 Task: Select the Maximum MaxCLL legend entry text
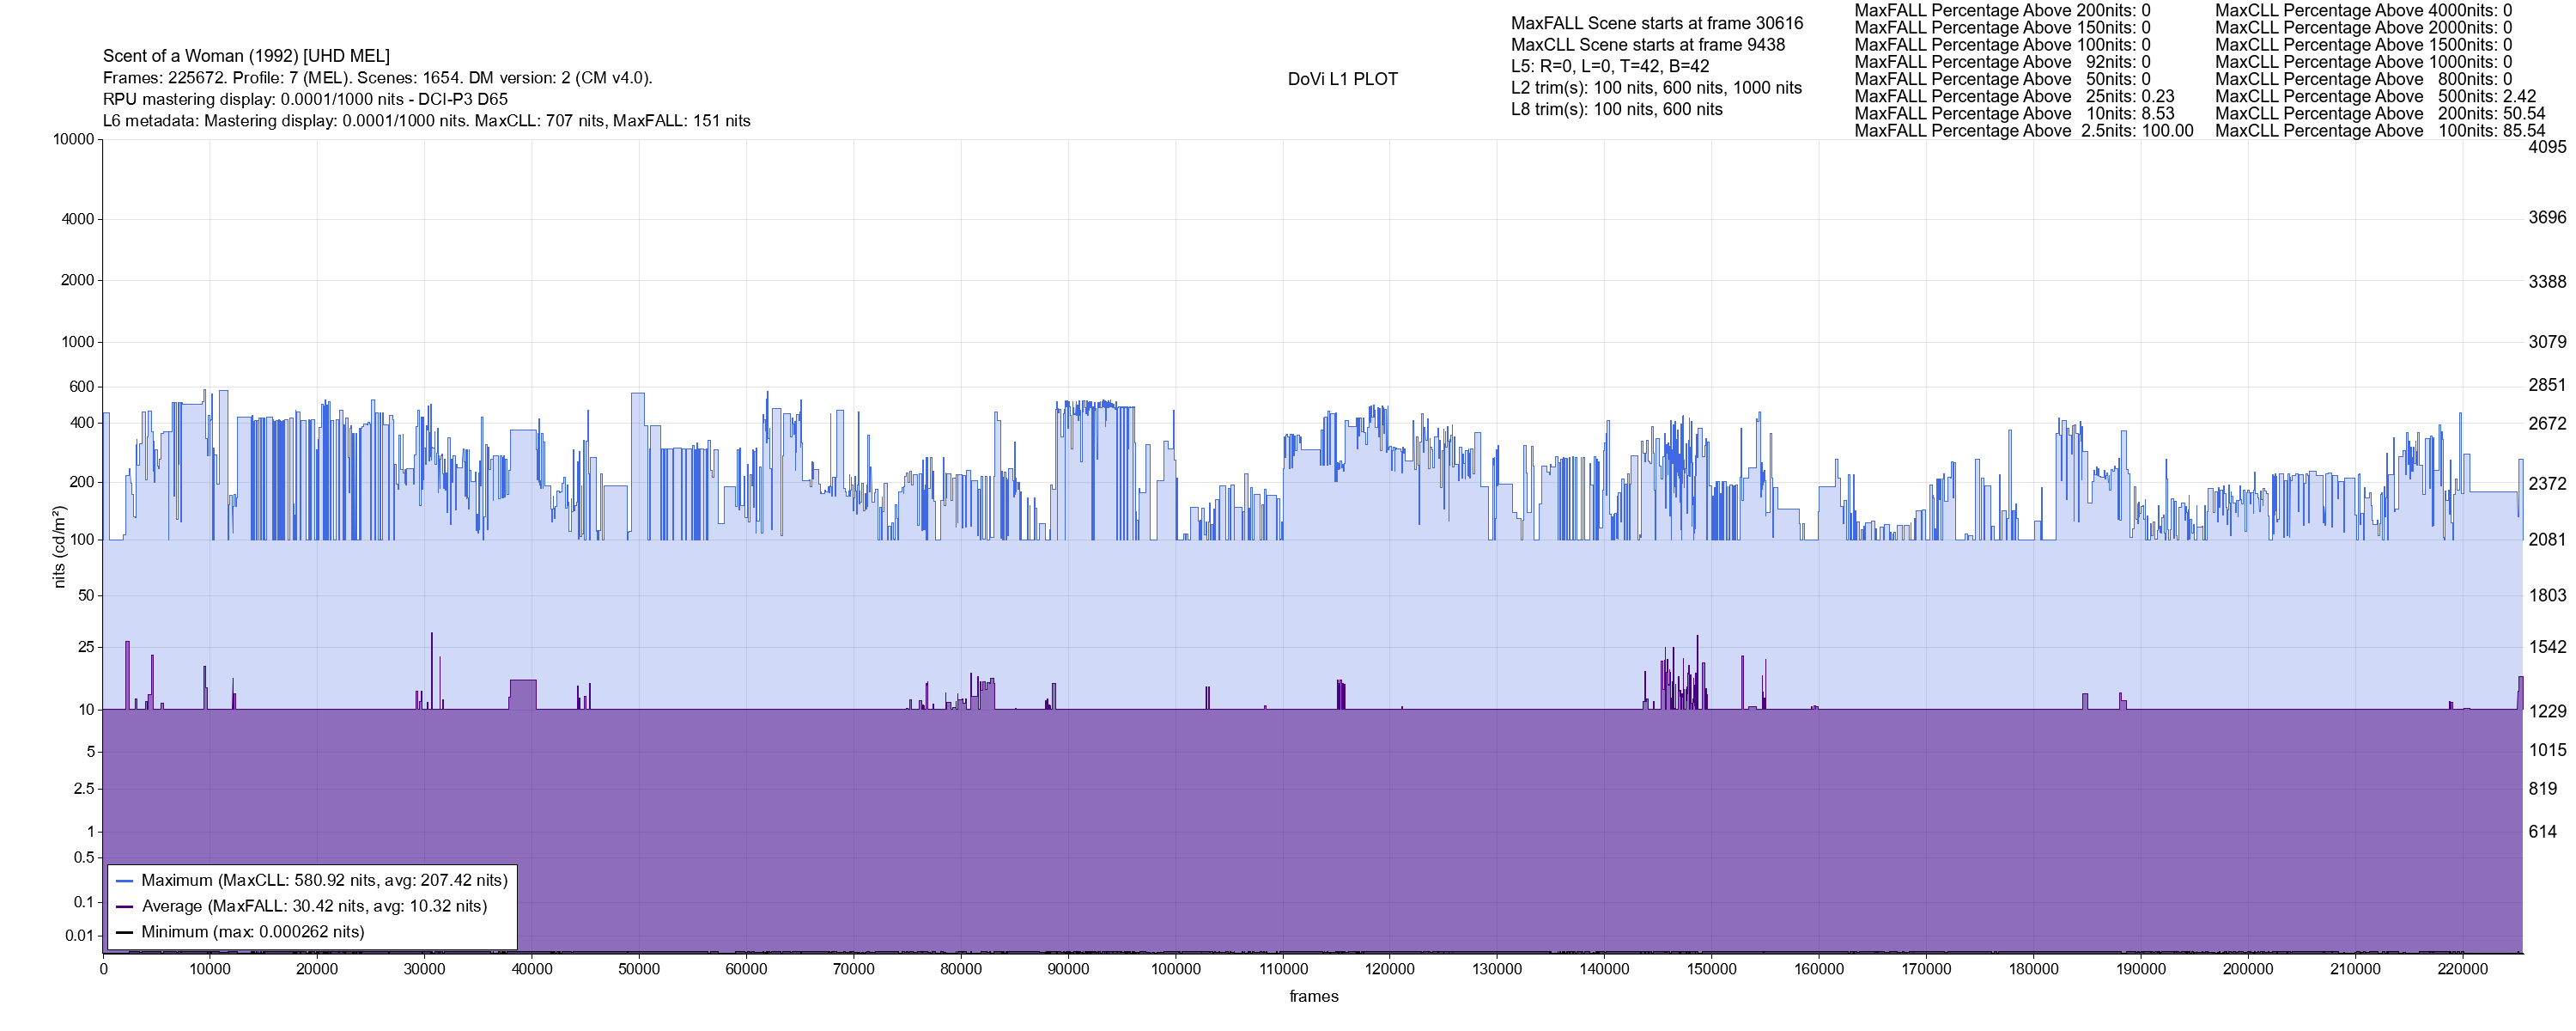(324, 881)
